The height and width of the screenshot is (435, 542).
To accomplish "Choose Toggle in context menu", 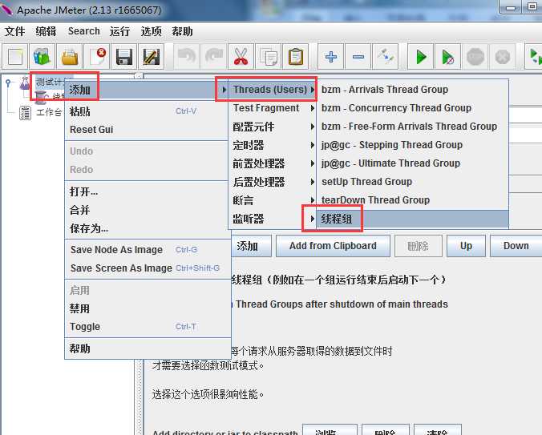I will 148,327.
